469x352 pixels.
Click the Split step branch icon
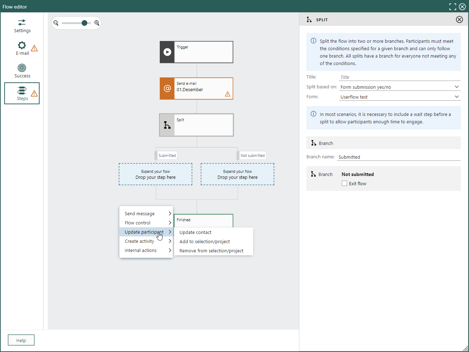coord(167,125)
